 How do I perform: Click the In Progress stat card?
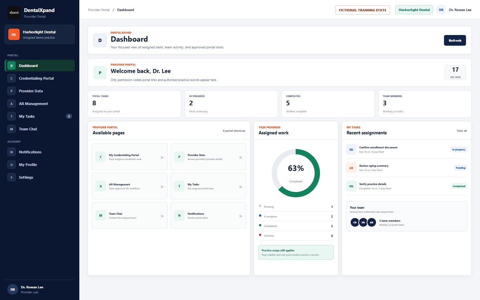click(231, 104)
